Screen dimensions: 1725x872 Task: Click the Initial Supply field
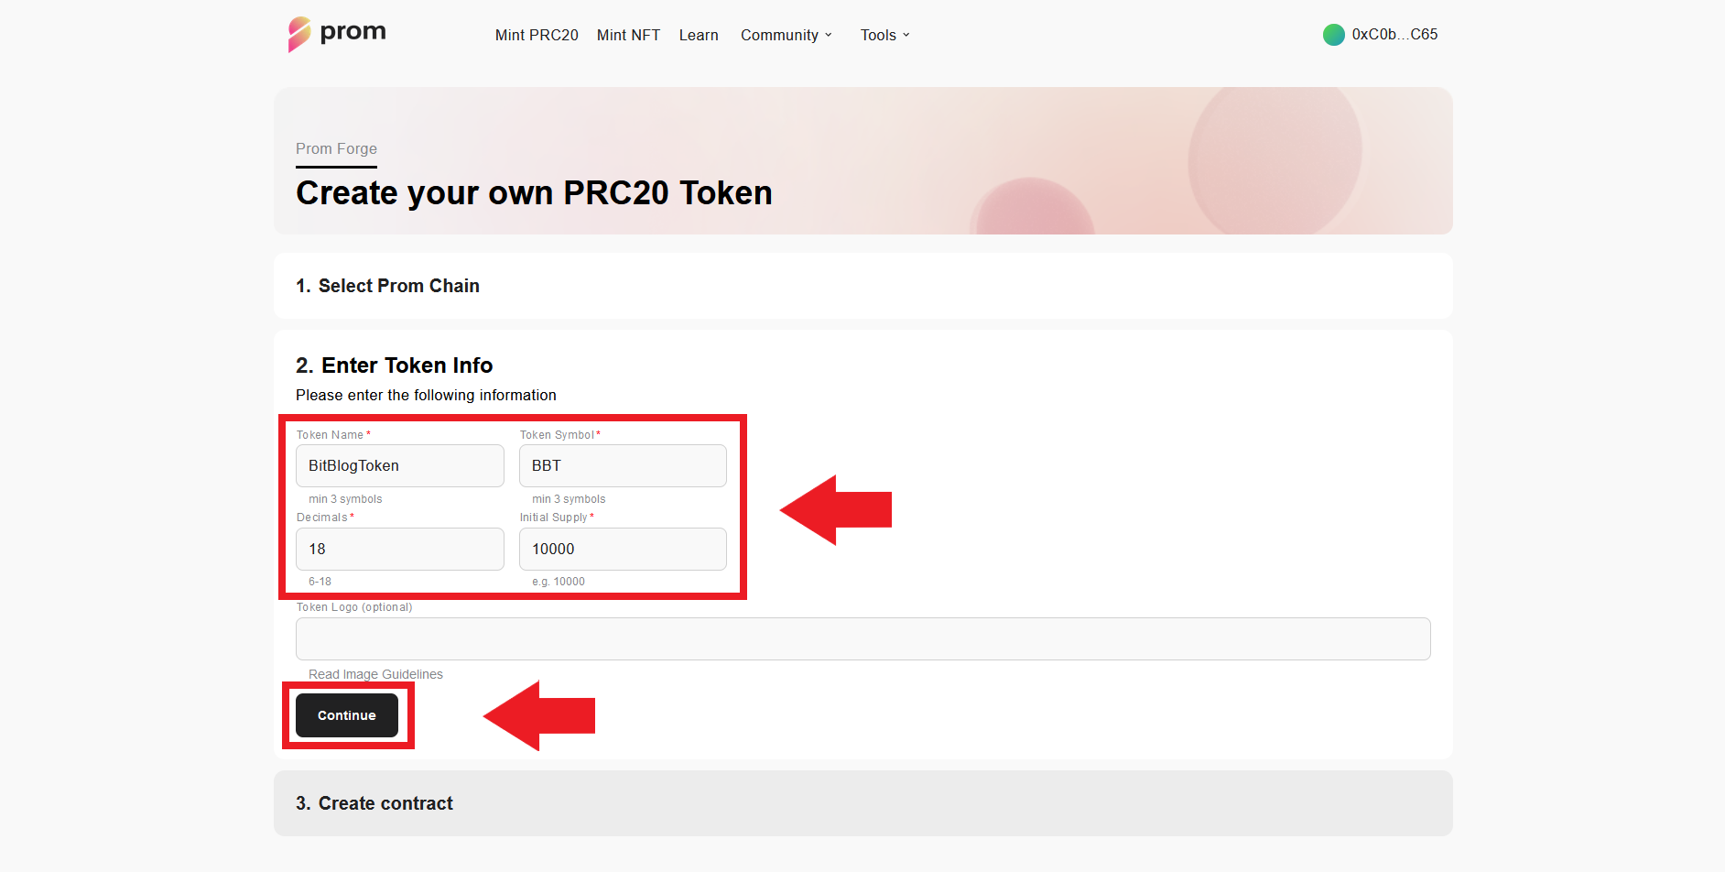tap(623, 549)
